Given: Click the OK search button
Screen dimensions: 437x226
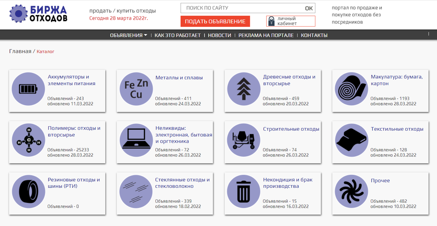Looking at the screenshot, I should [x=309, y=8].
